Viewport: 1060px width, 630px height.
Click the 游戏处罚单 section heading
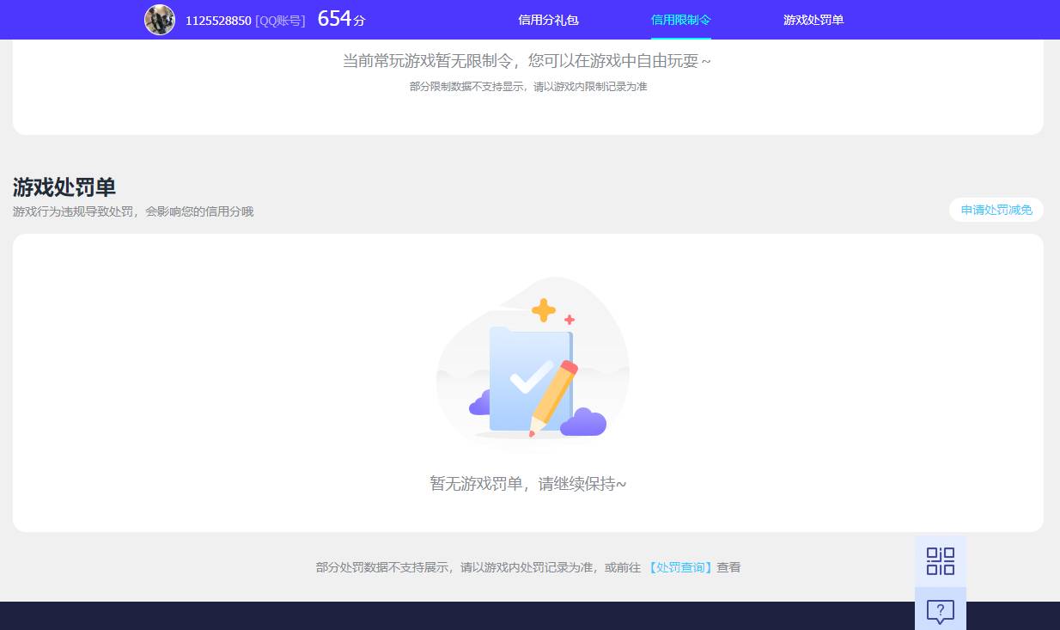tap(63, 187)
